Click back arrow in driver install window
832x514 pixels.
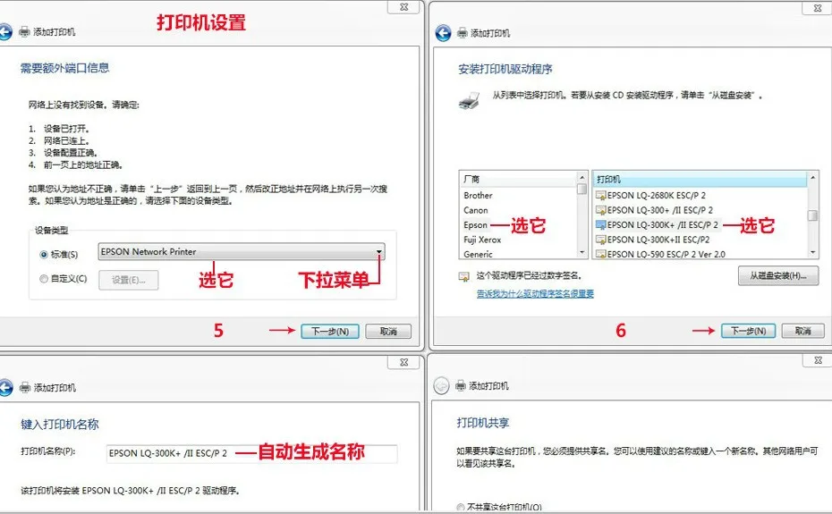443,33
